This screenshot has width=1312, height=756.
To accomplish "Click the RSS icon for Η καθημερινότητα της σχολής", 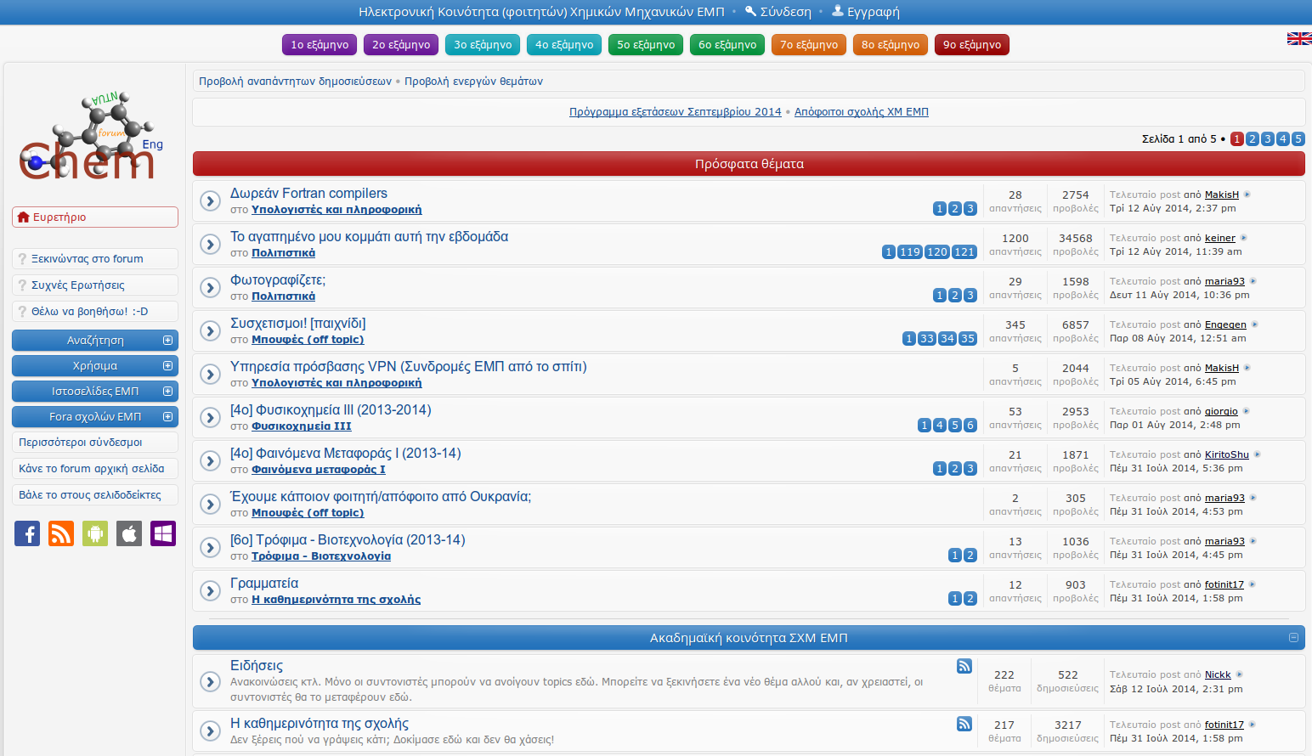I will pos(964,724).
